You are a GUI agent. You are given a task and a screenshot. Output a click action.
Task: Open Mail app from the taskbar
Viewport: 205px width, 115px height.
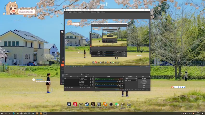point(25,113)
